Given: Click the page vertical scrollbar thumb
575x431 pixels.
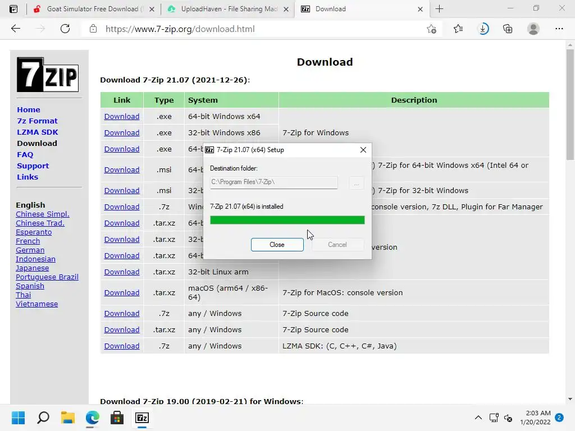Looking at the screenshot, I should tap(570, 104).
